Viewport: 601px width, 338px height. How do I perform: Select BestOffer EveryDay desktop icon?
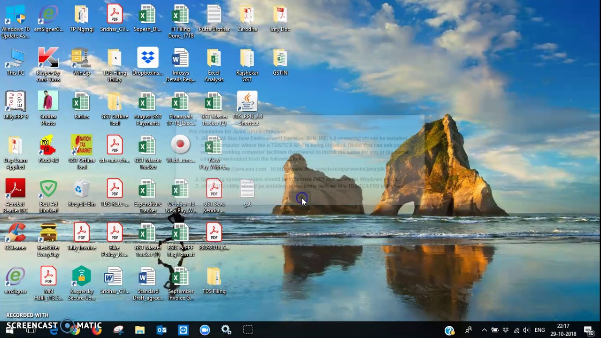click(x=48, y=239)
